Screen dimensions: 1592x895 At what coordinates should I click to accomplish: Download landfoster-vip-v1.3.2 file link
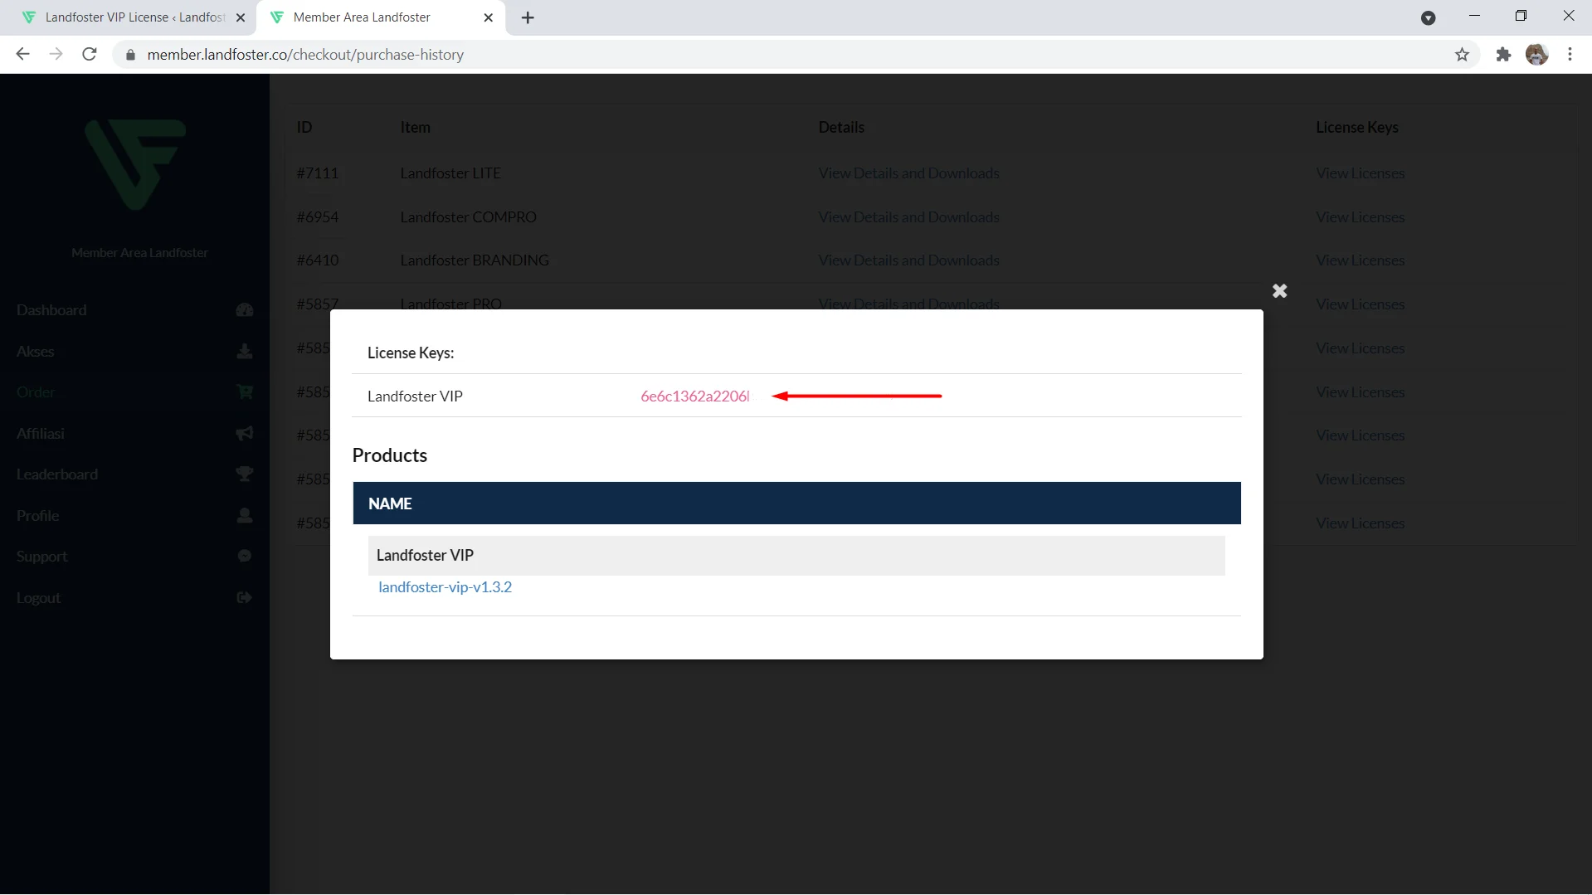[445, 586]
